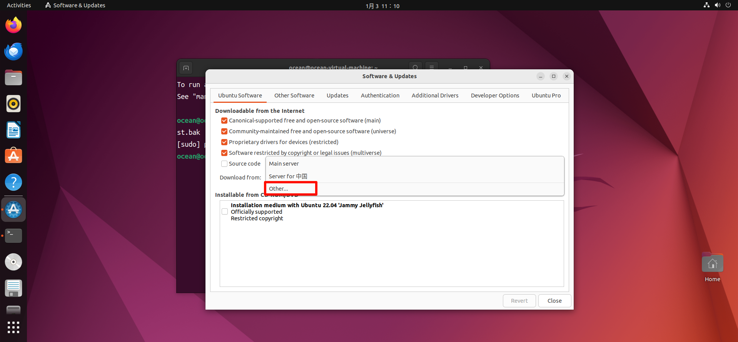Viewport: 738px width, 342px height.
Task: Open Ubuntu Software store dock icon
Action: (x=13, y=156)
